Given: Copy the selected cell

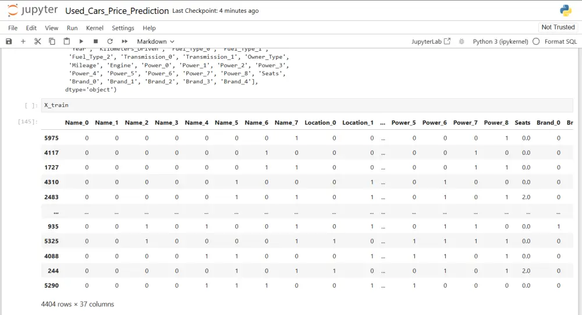Looking at the screenshot, I should tap(52, 41).
